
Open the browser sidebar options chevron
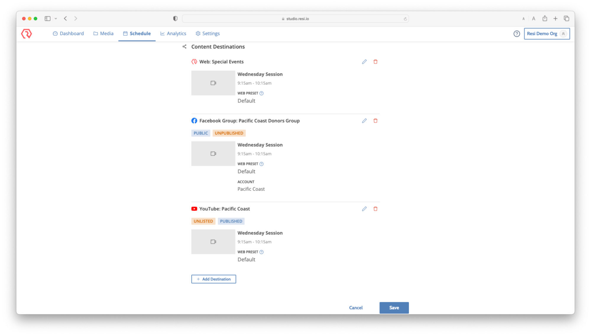click(x=56, y=18)
